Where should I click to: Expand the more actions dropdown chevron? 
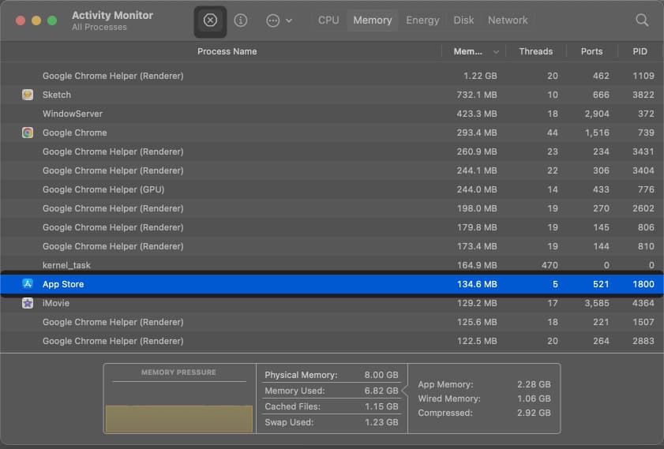coord(289,21)
